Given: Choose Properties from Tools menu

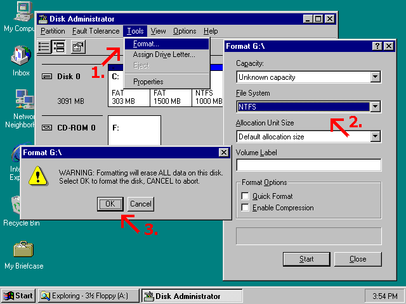Looking at the screenshot, I should point(167,82).
